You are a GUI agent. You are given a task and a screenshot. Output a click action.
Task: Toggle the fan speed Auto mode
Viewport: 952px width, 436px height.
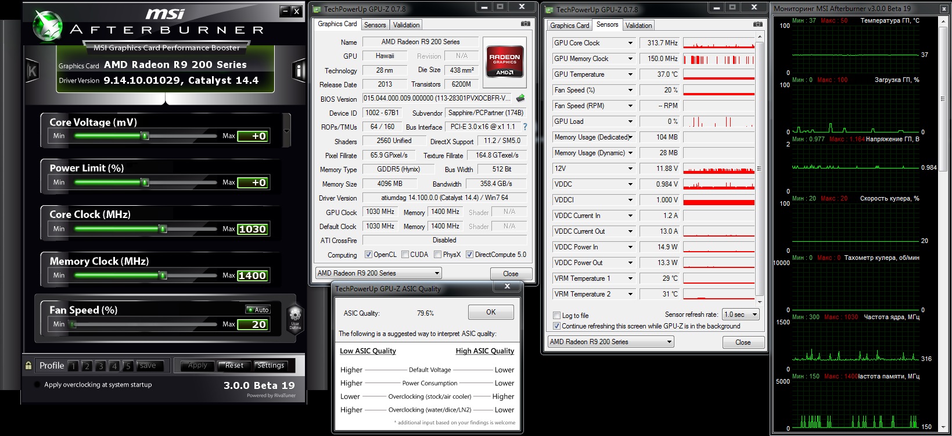pos(258,310)
